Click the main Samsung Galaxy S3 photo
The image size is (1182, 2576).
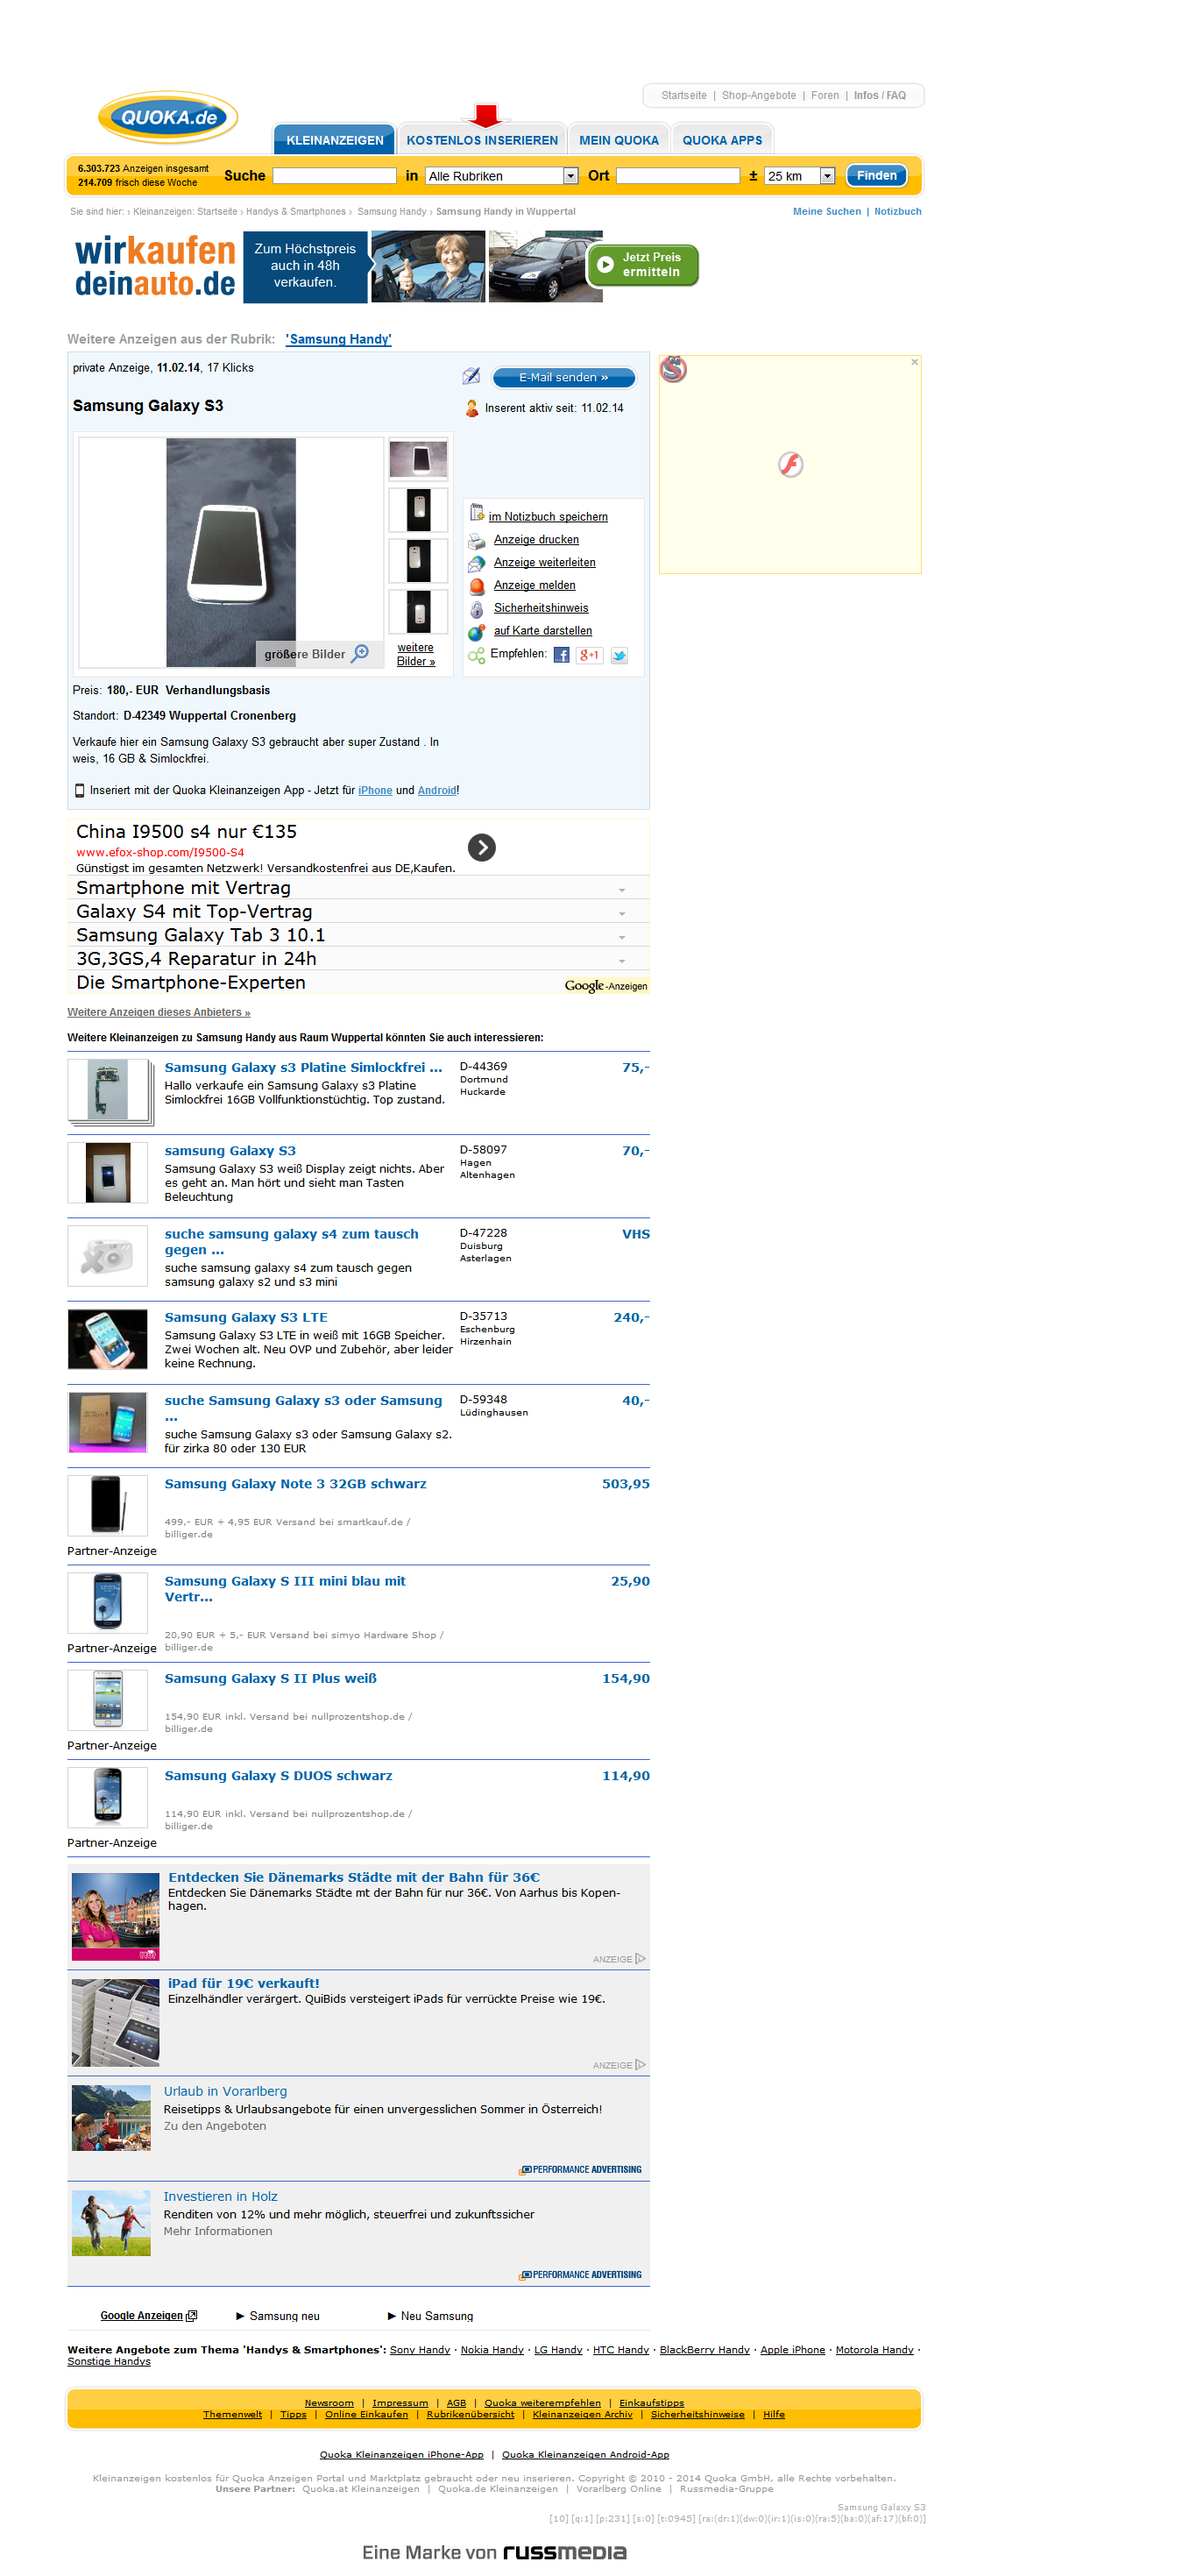[231, 552]
